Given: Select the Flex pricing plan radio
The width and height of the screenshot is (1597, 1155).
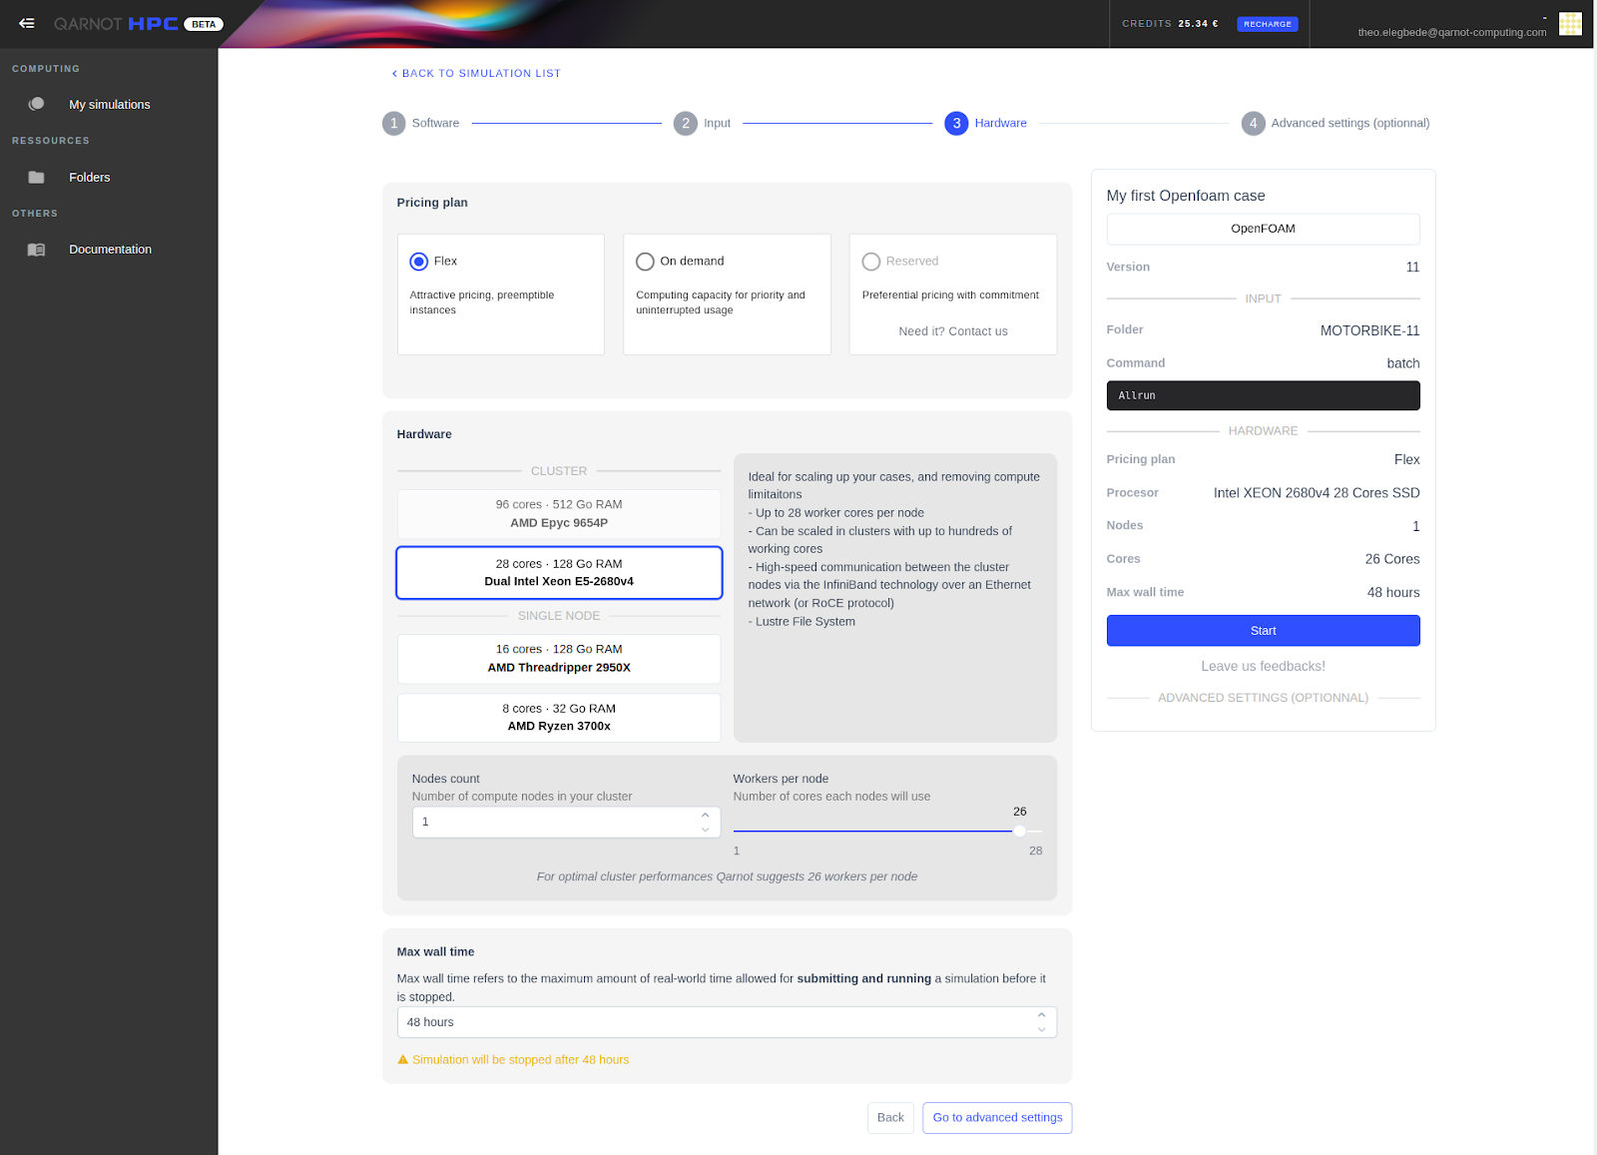Looking at the screenshot, I should click(419, 262).
